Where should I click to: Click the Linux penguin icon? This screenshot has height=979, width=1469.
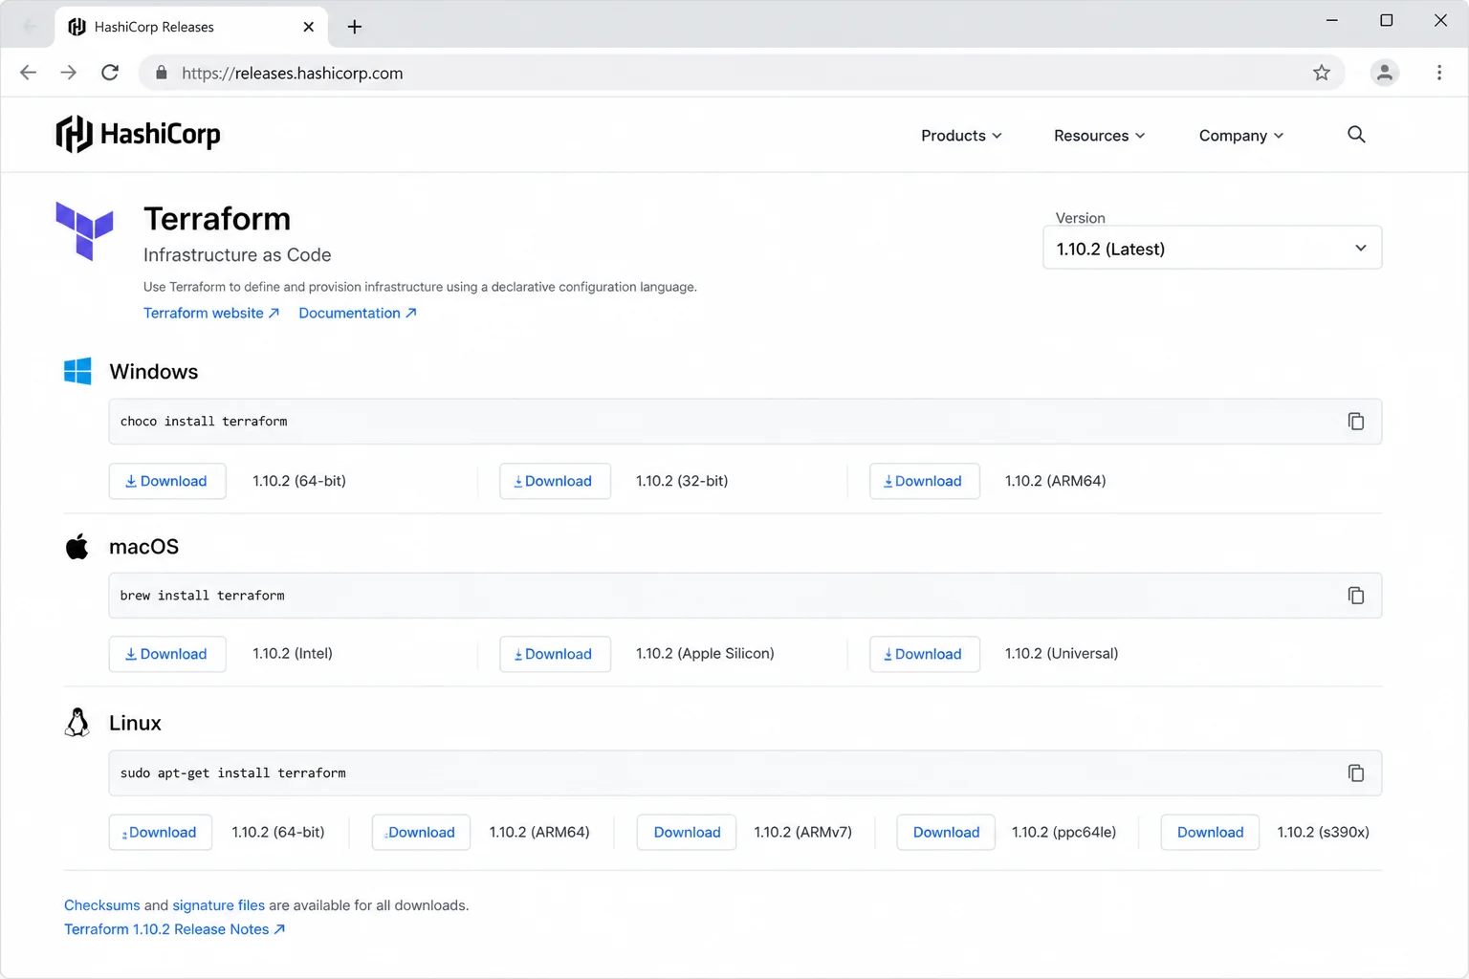click(77, 723)
